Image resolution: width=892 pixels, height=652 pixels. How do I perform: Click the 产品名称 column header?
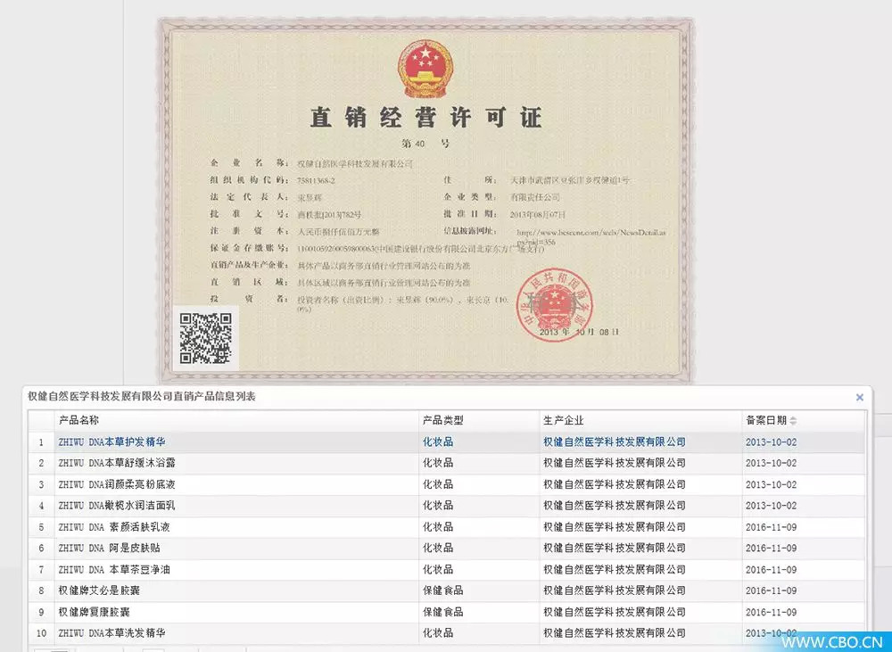click(78, 420)
